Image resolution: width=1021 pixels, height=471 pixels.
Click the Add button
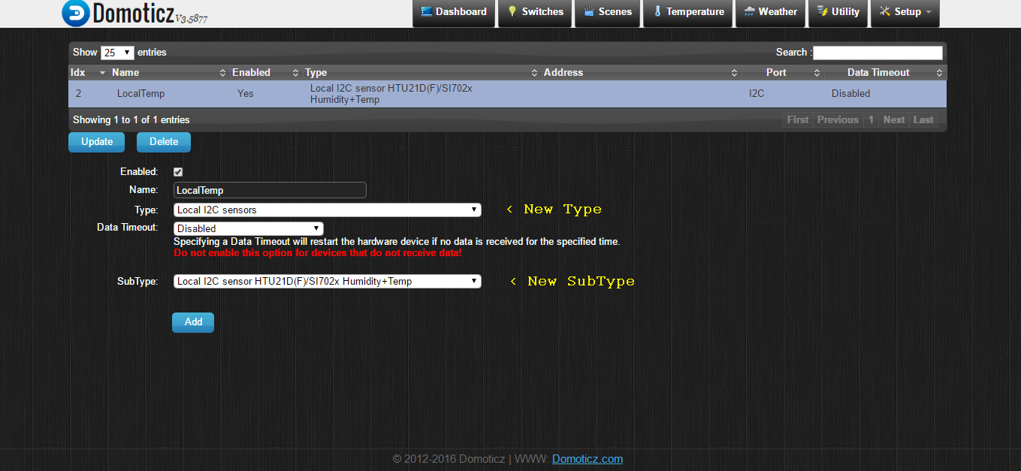point(193,322)
